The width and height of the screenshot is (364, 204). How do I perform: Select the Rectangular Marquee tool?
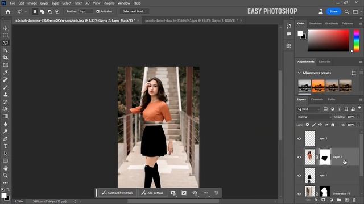pos(5,36)
